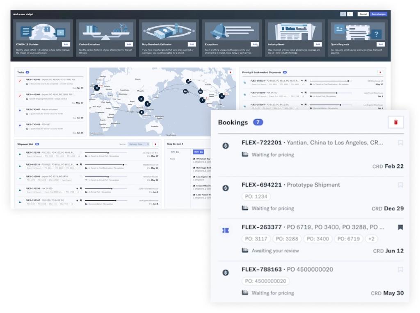Click the map cluster marker labeled 2
The width and height of the screenshot is (420, 313).
[141, 99]
